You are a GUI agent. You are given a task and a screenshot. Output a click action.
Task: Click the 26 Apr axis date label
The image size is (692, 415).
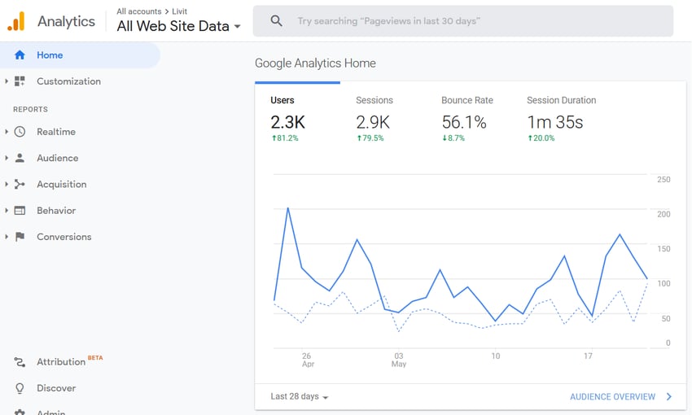[x=308, y=360]
